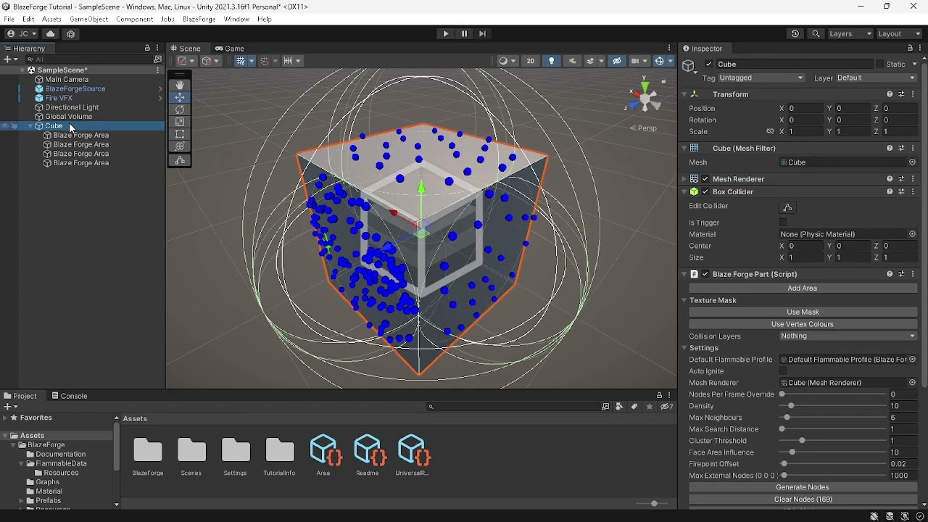The width and height of the screenshot is (928, 522).
Task: Open the File menu
Action: coord(9,20)
